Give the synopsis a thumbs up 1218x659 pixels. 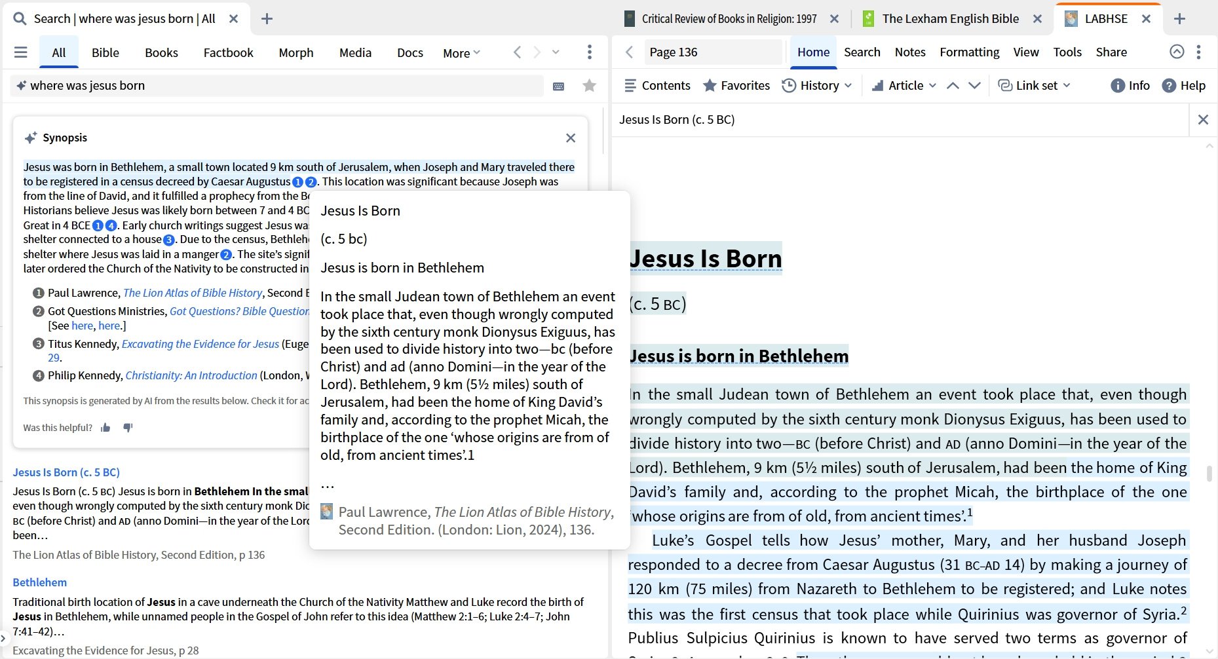[x=105, y=428]
